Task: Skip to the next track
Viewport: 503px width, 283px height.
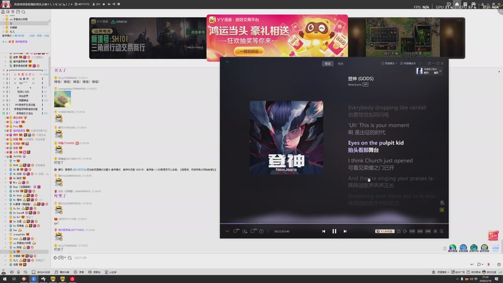Action: pos(345,231)
